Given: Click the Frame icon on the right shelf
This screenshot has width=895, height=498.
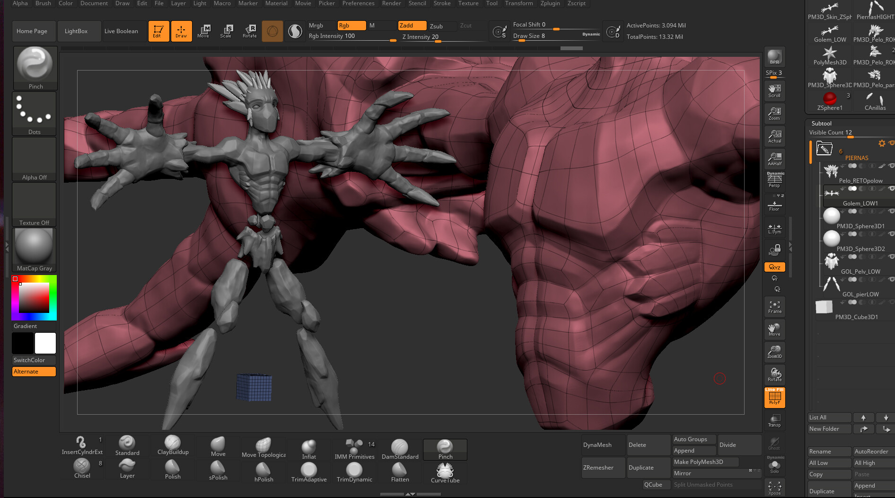Looking at the screenshot, I should (774, 306).
